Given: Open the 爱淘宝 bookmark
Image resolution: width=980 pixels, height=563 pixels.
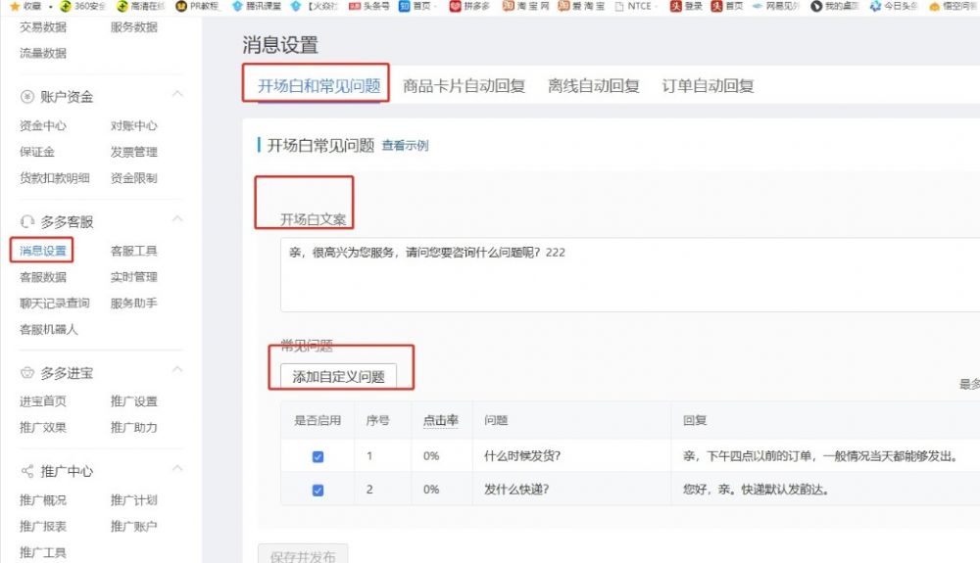Looking at the screenshot, I should (581, 6).
